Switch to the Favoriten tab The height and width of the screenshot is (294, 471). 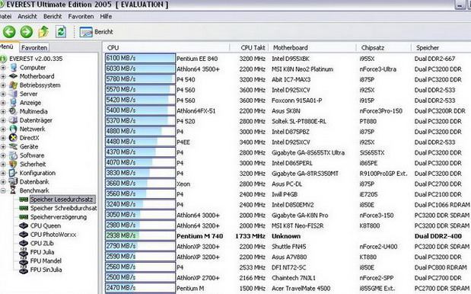(34, 47)
